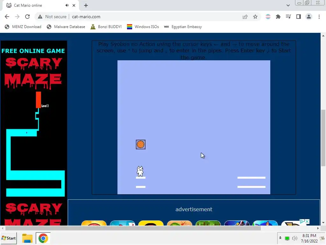Open File Explorer from the taskbar
Viewport: 326px width, 245px height.
click(27, 238)
